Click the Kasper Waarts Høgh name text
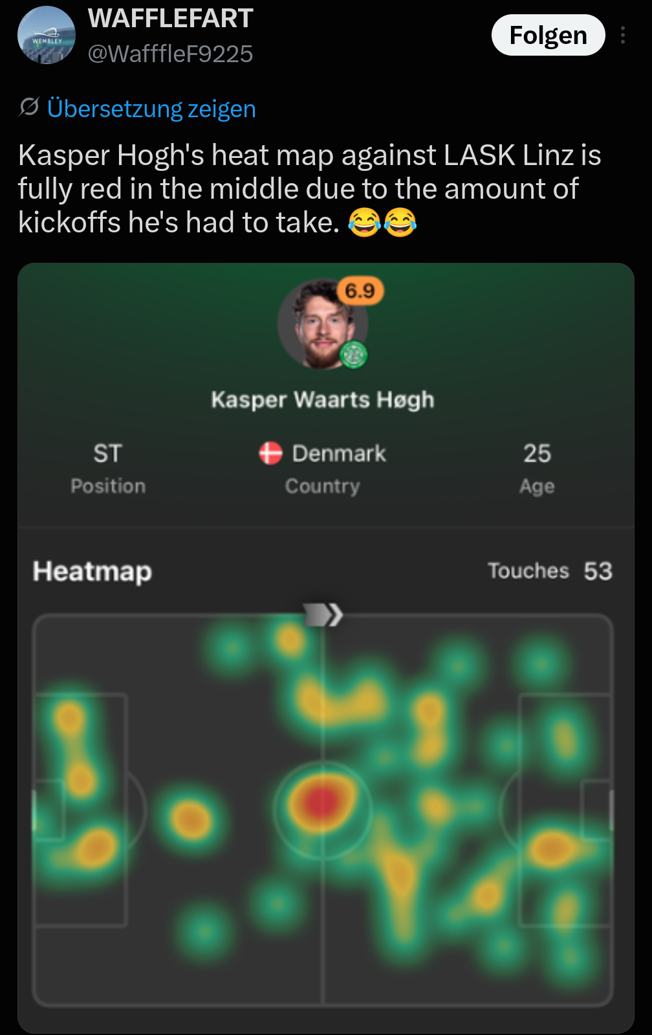 click(323, 399)
